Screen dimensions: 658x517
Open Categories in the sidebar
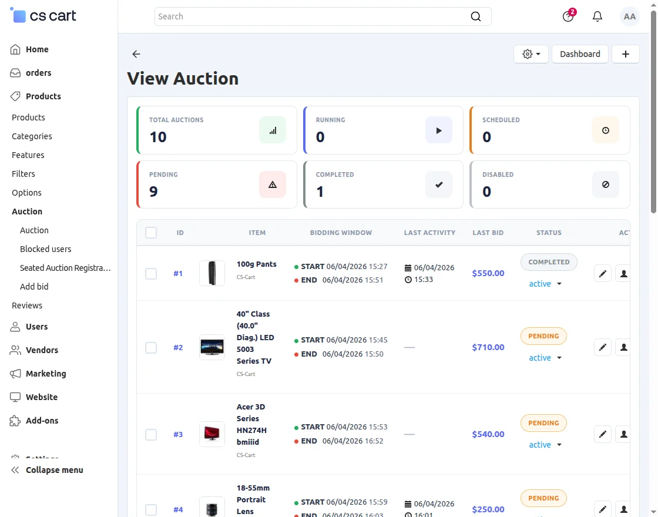(32, 136)
